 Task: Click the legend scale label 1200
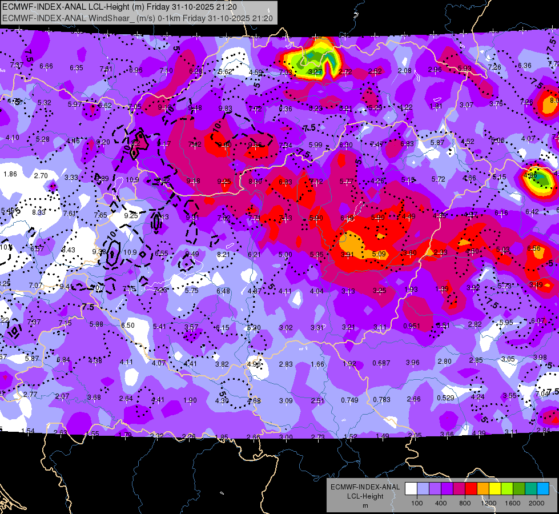489,503
